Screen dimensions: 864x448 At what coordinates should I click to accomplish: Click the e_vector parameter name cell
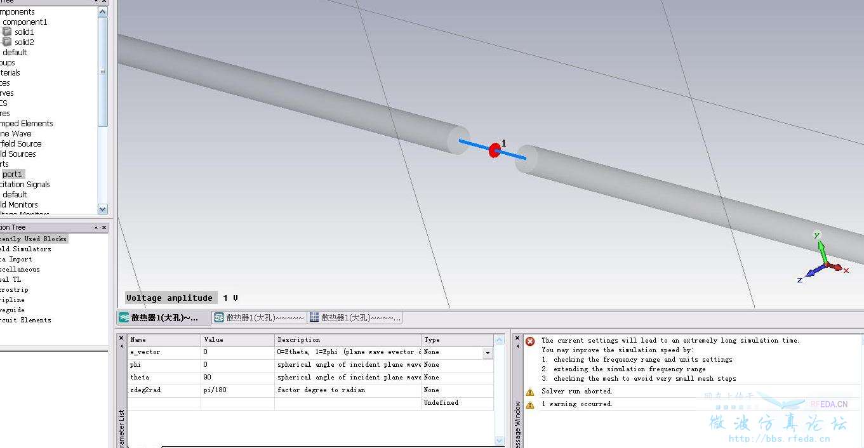(x=164, y=352)
